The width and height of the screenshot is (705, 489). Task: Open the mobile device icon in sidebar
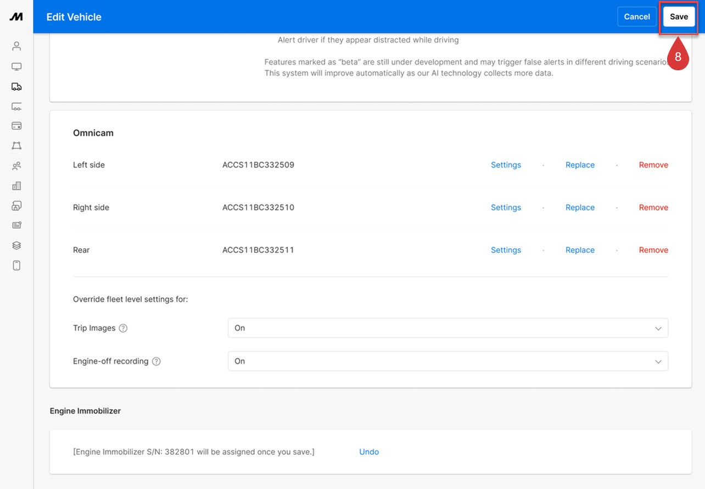16,265
